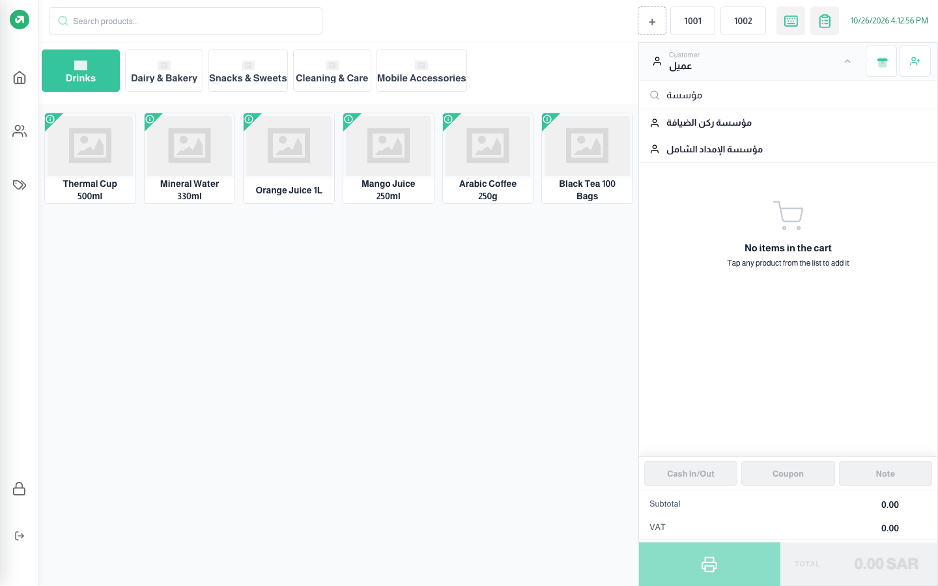The width and height of the screenshot is (938, 586).
Task: Show info for Thermal Cup 500ml
Action: click(50, 119)
